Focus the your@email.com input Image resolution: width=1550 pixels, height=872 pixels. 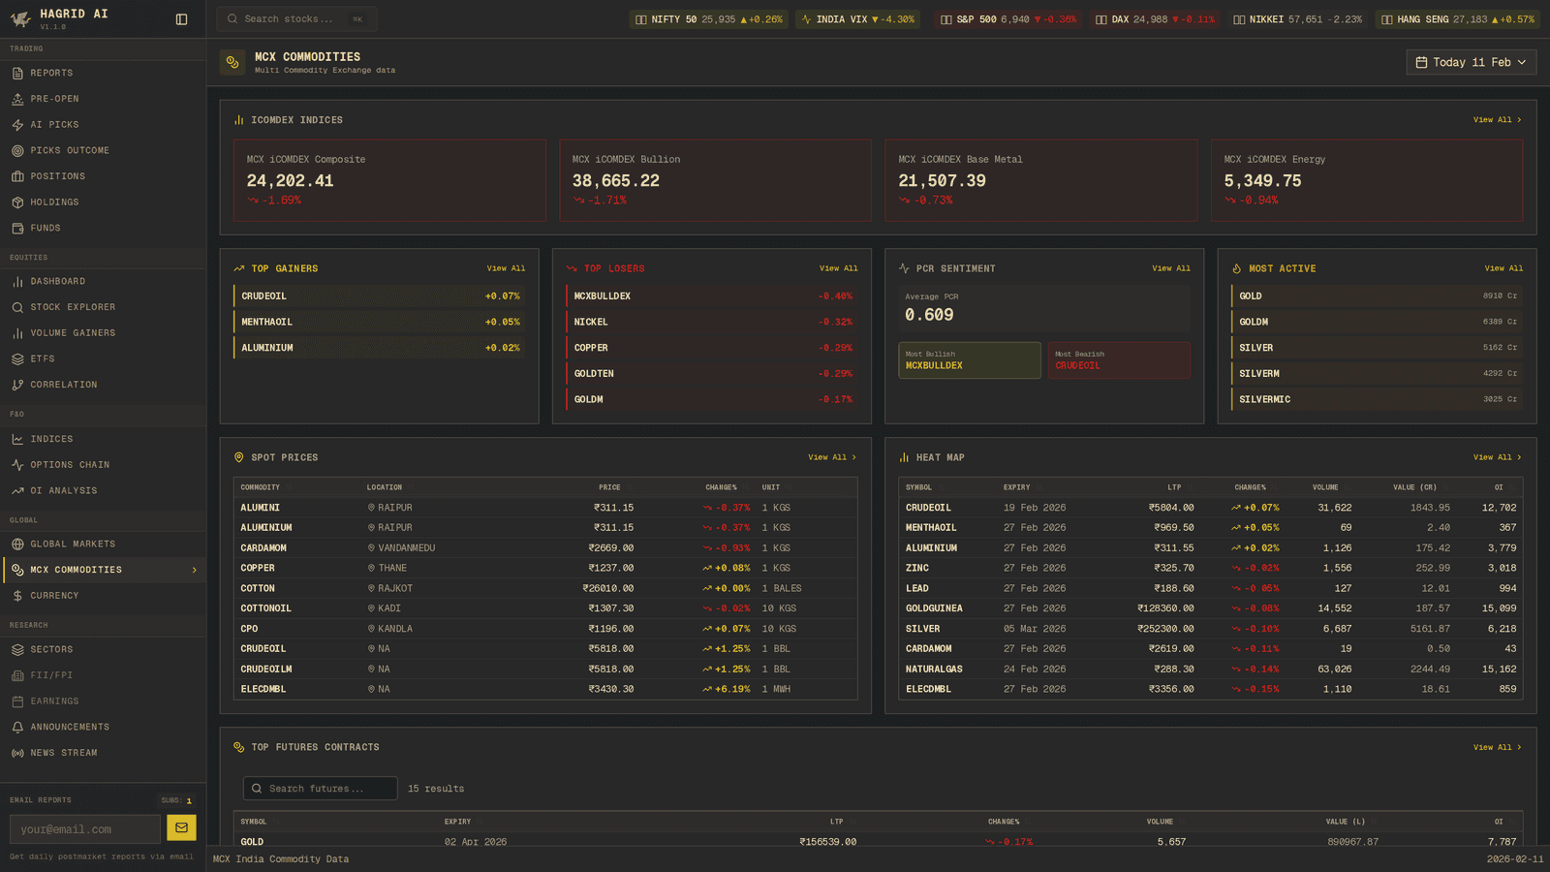85,829
